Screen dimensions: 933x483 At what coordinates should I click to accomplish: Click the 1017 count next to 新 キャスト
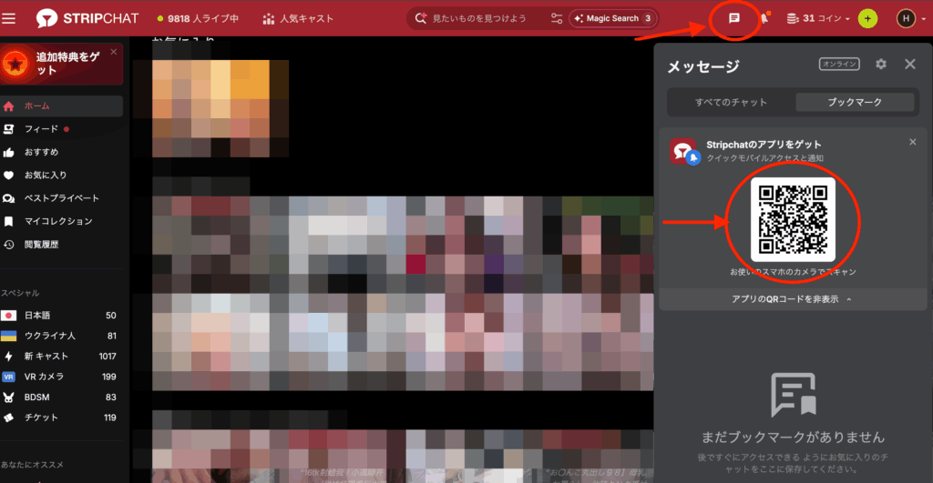108,357
